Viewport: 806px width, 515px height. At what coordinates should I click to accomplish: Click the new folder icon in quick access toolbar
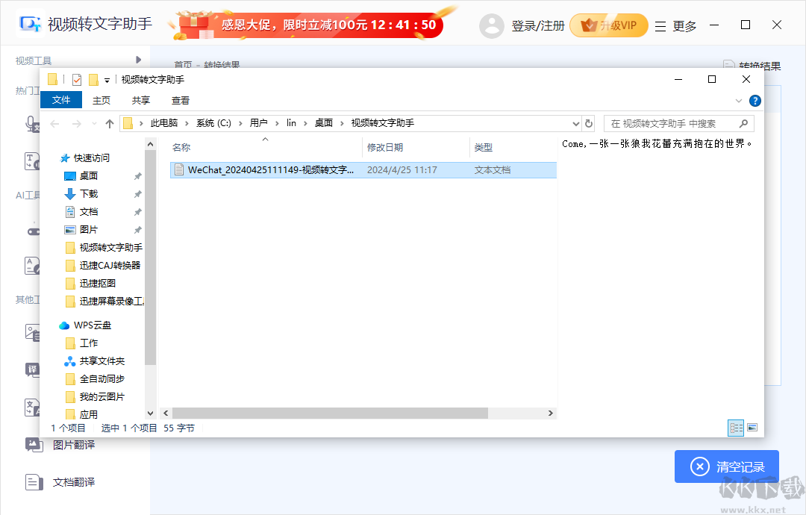coord(92,79)
